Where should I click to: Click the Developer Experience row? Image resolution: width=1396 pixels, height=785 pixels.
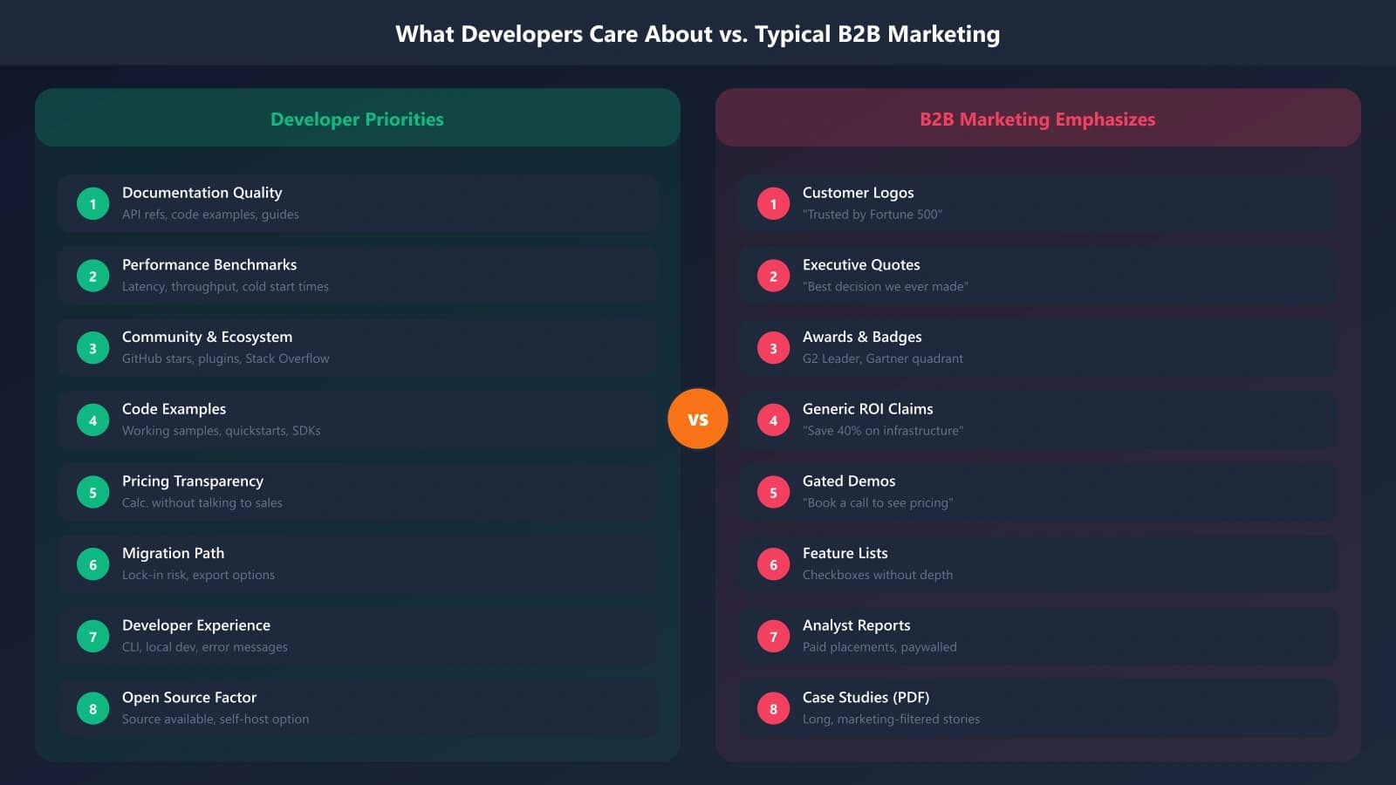(358, 635)
